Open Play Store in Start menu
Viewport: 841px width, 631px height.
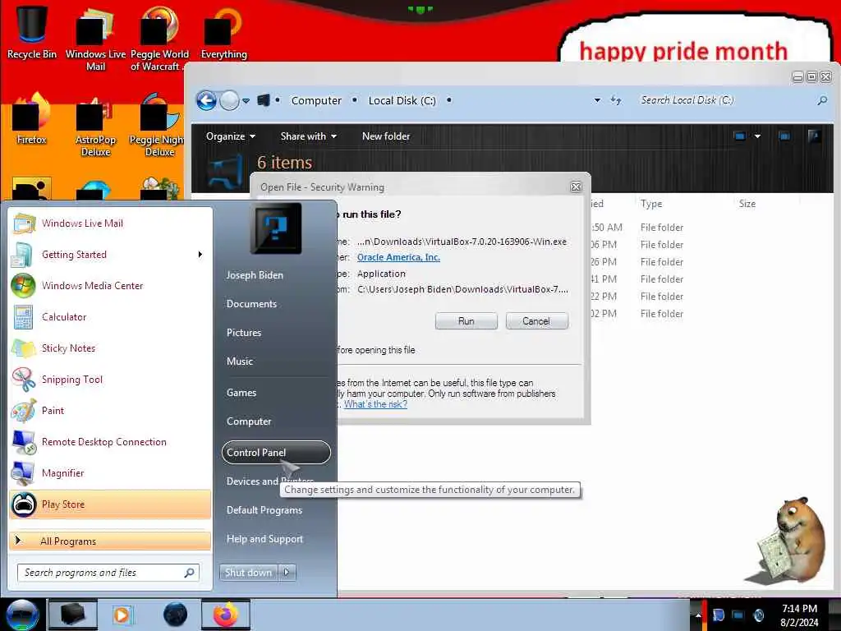110,504
